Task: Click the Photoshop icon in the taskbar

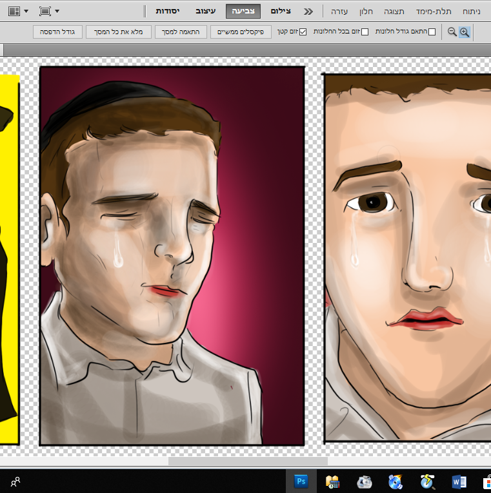Action: point(301,481)
